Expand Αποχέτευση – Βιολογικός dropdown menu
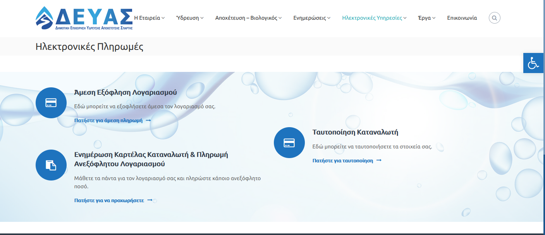The image size is (545, 235). (248, 18)
